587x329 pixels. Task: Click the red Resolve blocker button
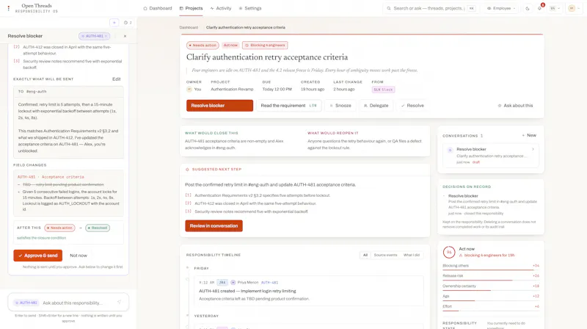(219, 106)
